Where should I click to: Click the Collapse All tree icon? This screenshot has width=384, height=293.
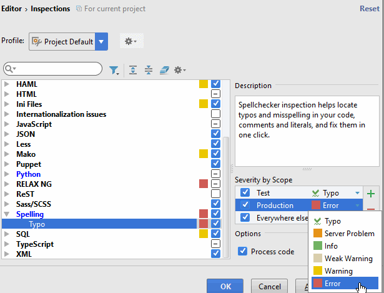point(149,69)
